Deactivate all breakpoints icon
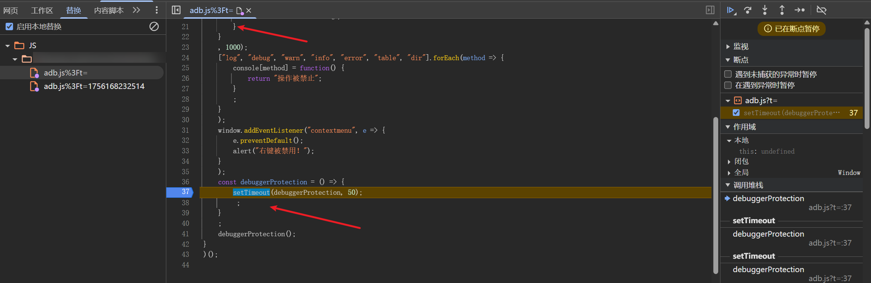Viewport: 871px width, 283px height. pyautogui.click(x=821, y=10)
